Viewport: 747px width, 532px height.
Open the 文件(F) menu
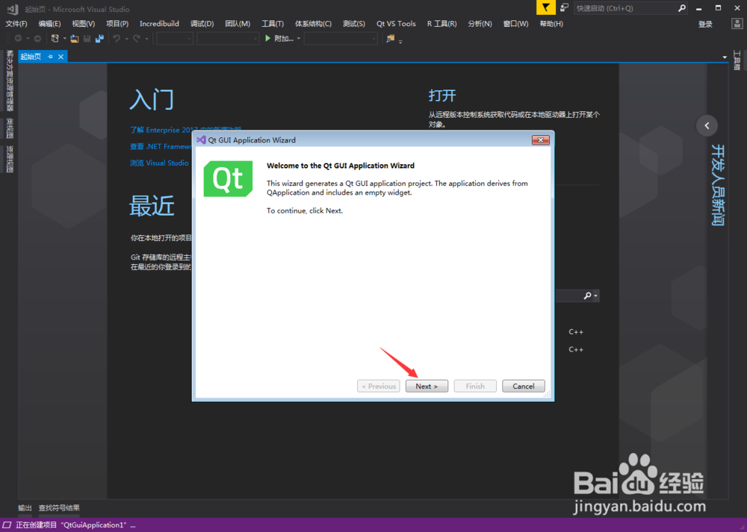click(16, 24)
